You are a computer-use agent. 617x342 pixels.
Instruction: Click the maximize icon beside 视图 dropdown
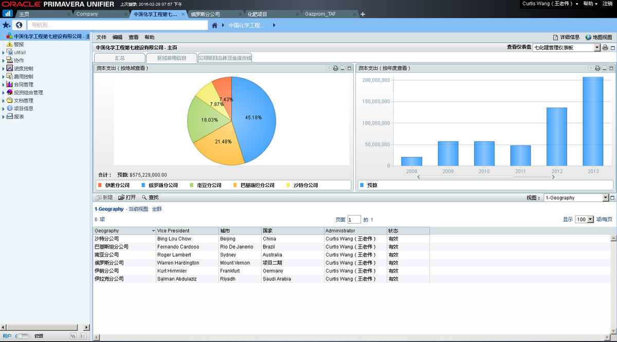612,197
